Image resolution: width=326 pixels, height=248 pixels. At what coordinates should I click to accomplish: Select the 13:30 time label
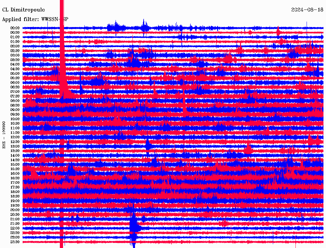pyautogui.click(x=15, y=151)
